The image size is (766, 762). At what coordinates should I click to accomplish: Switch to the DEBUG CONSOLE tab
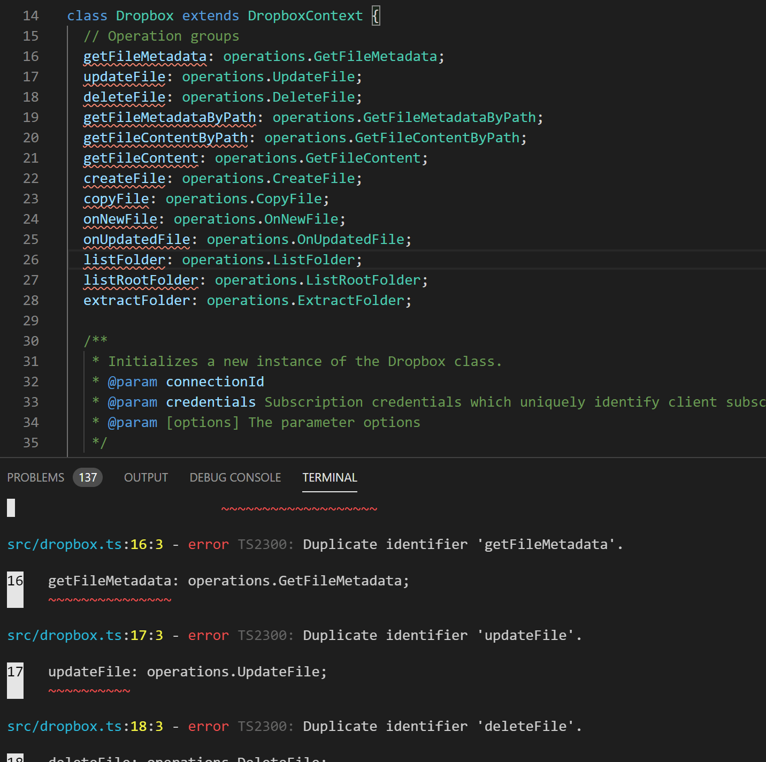[235, 477]
